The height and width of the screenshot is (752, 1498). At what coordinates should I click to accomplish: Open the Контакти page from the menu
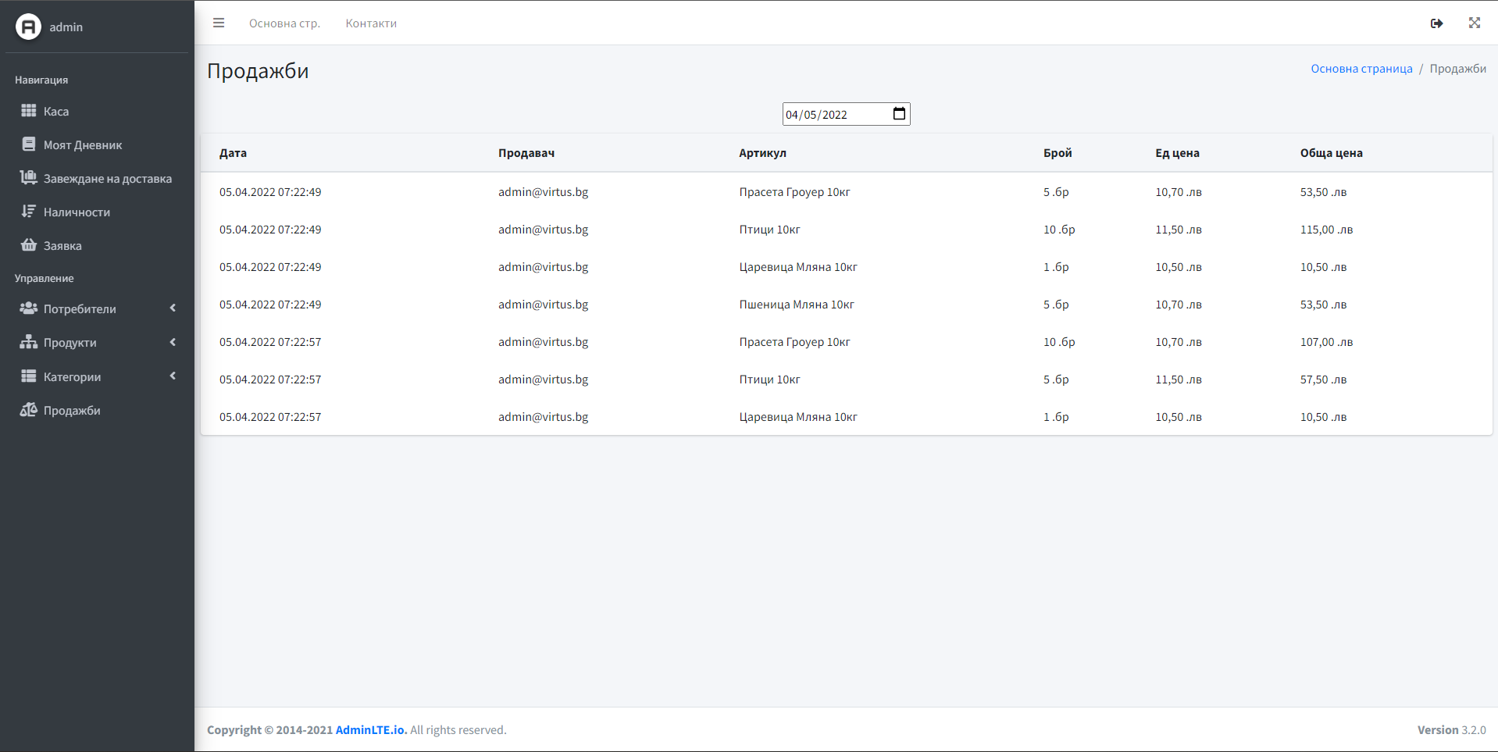point(370,23)
